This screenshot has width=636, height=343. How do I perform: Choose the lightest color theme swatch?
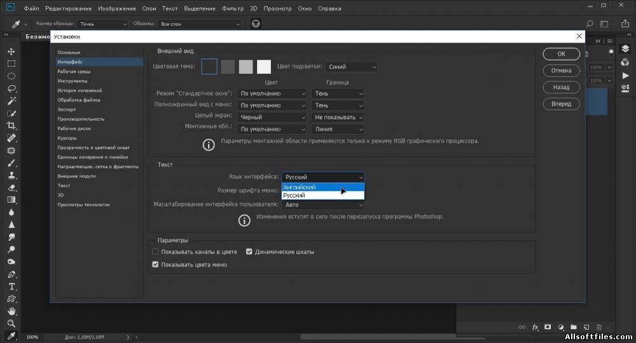[x=264, y=67]
